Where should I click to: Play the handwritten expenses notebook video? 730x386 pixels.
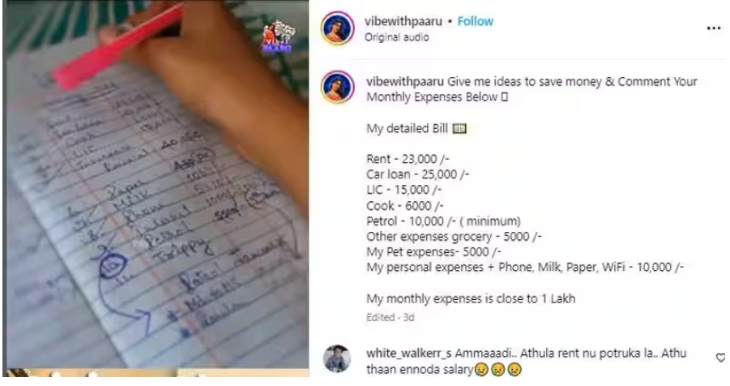156,187
